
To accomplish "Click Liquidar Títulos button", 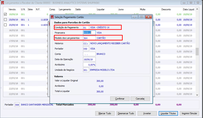I will coord(168,113).
